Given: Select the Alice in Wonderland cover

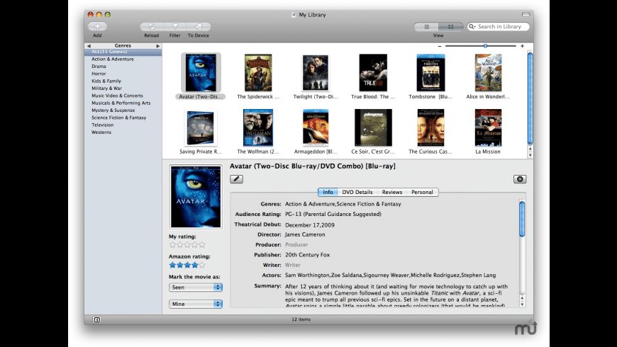Looking at the screenshot, I should [x=488, y=73].
